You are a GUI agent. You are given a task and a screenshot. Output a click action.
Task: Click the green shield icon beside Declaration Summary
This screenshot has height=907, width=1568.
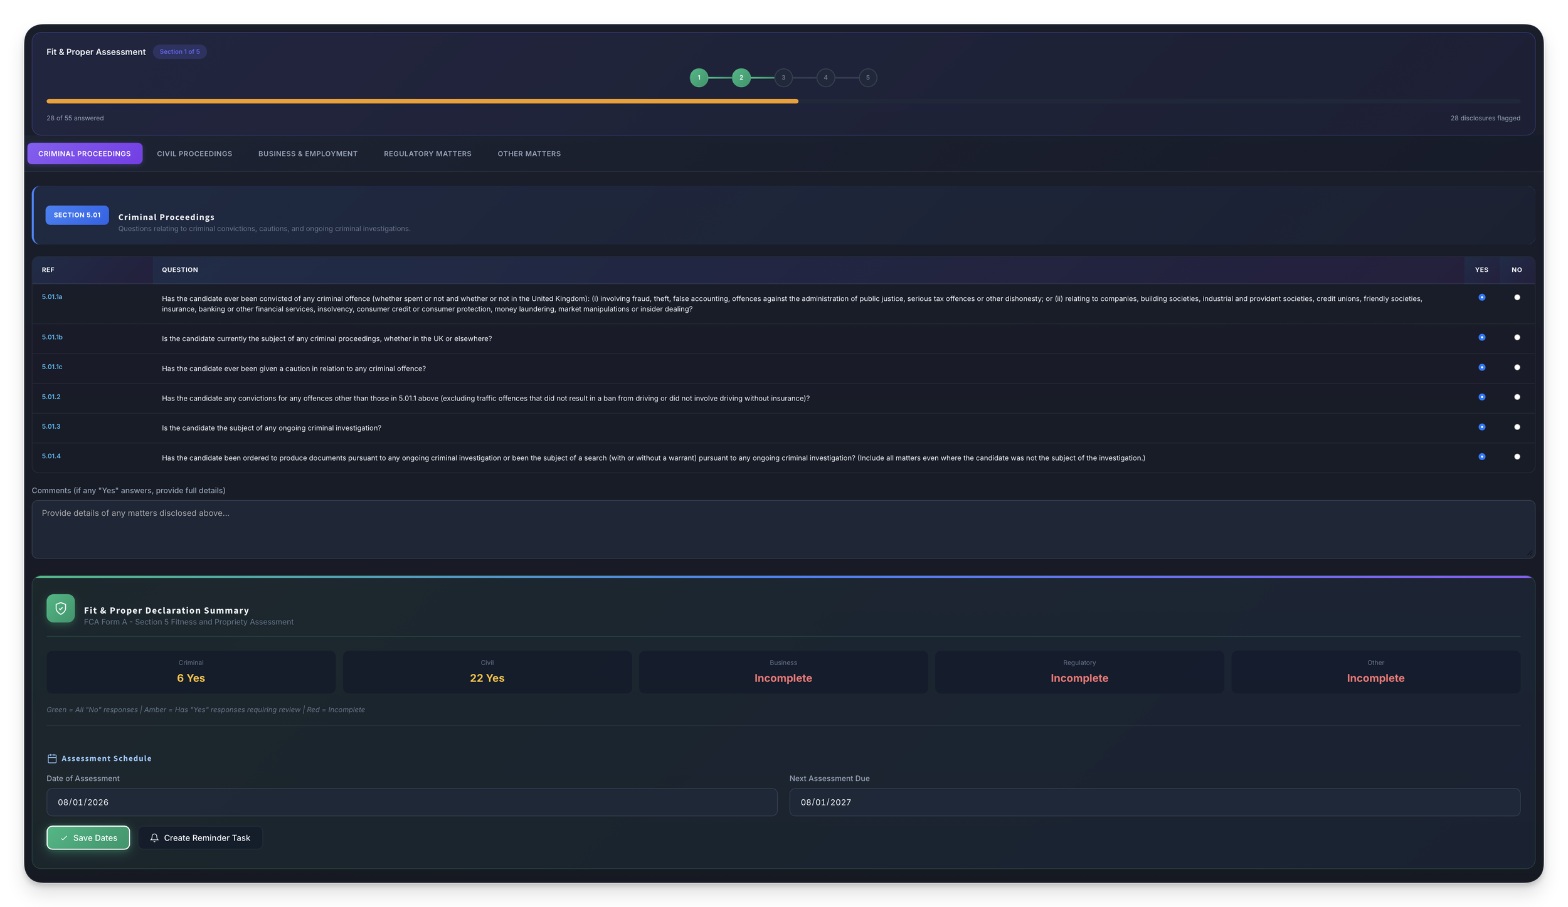click(60, 608)
